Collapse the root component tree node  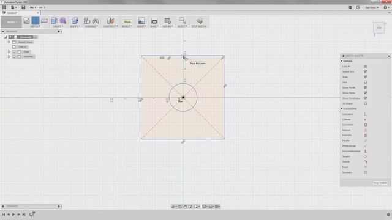[x=6, y=37]
